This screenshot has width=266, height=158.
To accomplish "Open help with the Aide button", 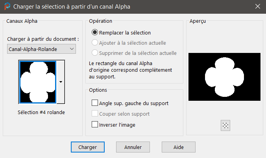I will pyautogui.click(x=178, y=147).
